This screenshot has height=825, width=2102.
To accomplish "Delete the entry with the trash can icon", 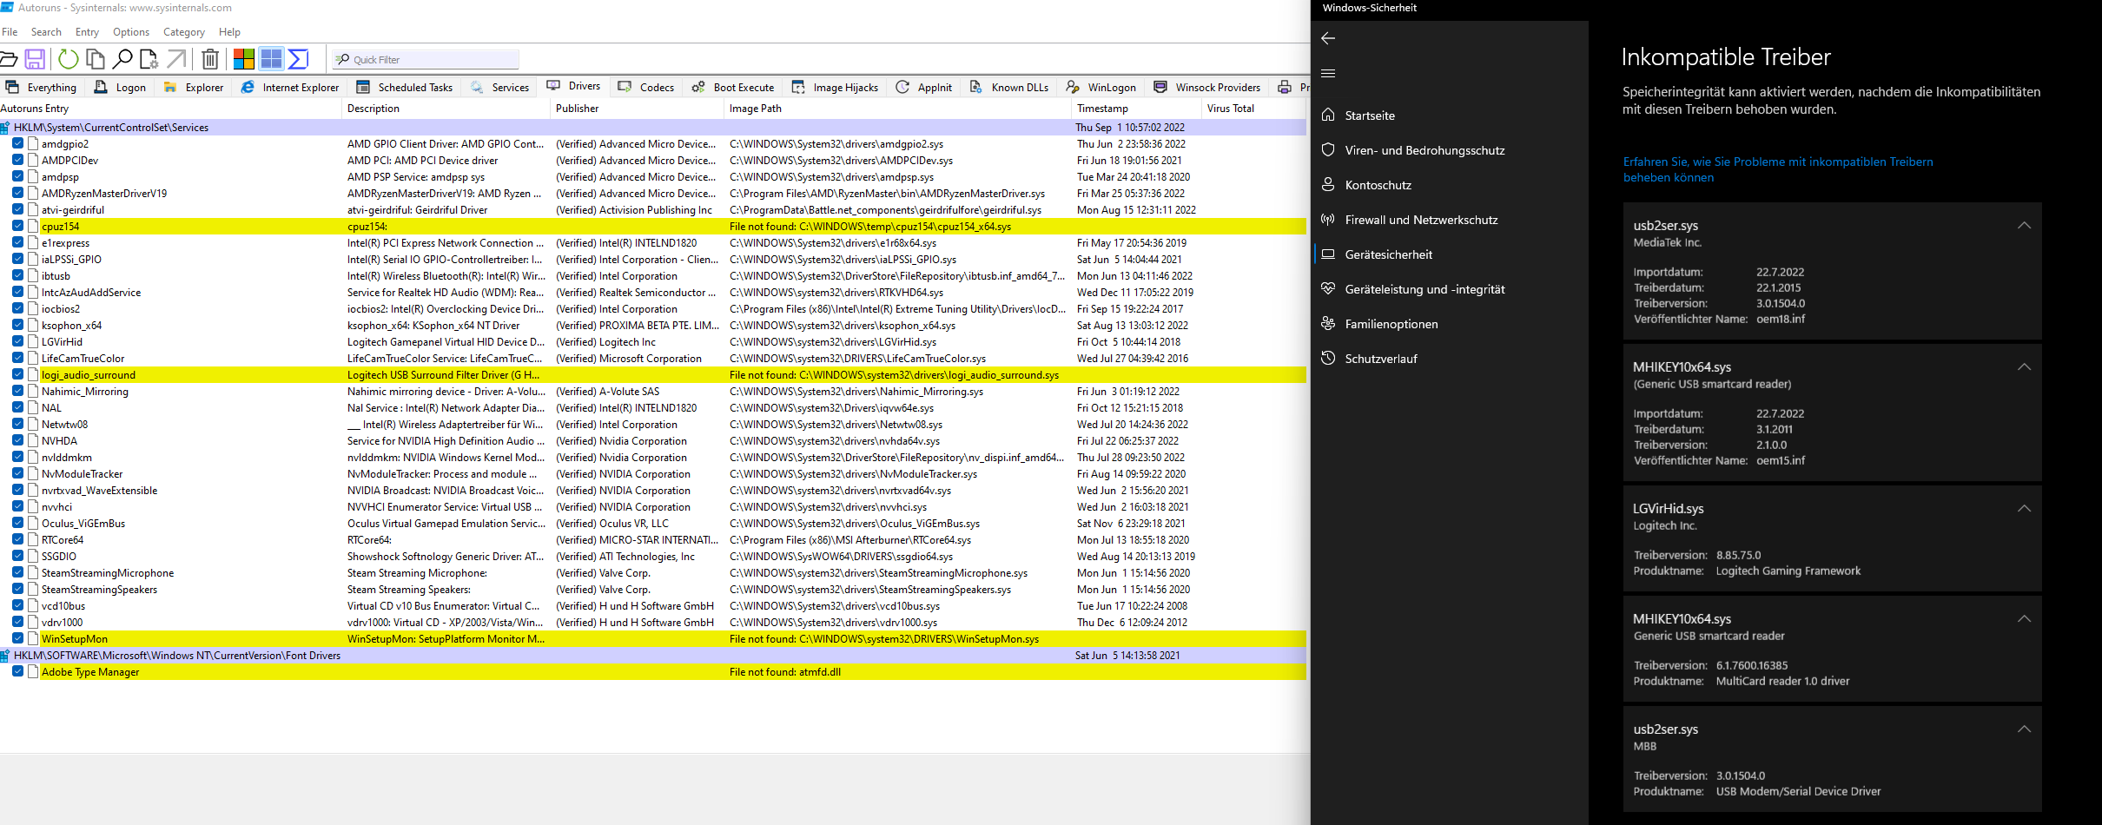I will click(x=210, y=59).
